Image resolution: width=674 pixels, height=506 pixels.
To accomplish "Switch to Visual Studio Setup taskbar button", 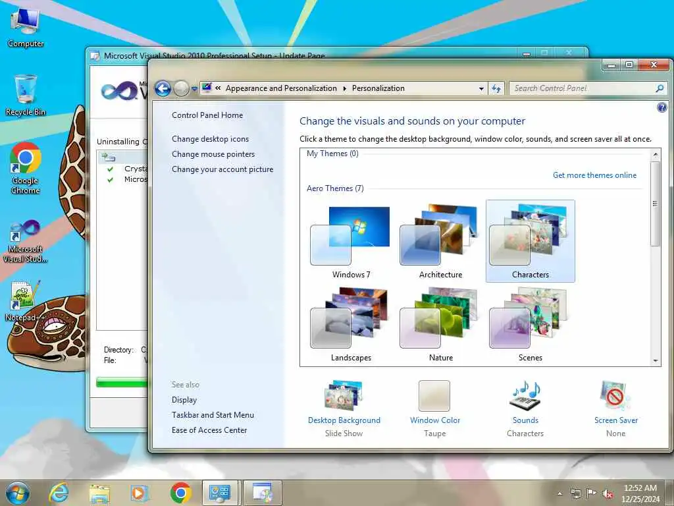I will [x=263, y=493].
